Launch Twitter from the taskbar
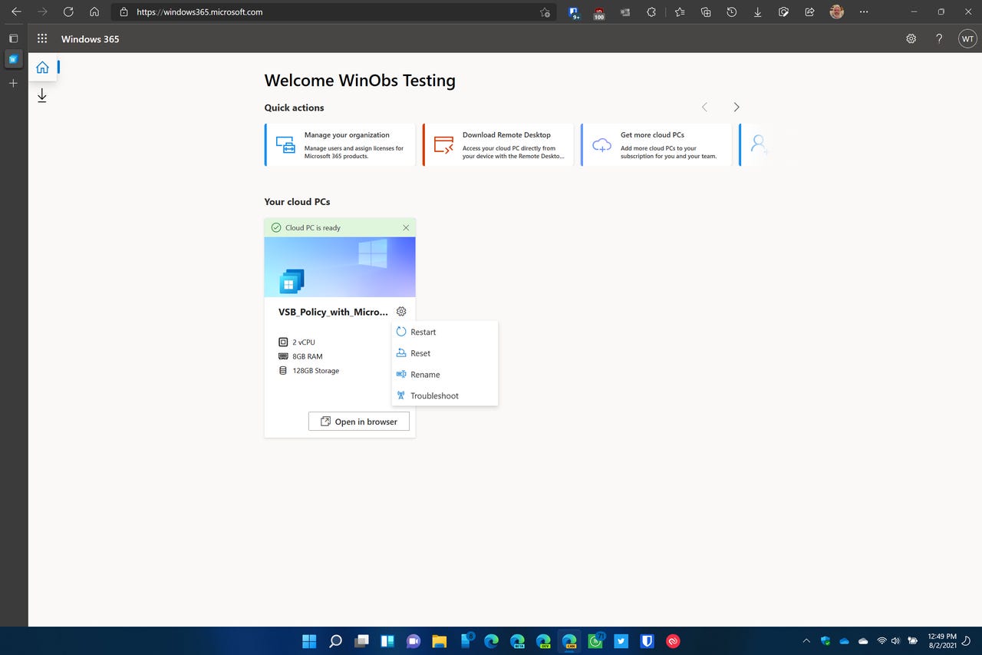Image resolution: width=982 pixels, height=655 pixels. [621, 640]
